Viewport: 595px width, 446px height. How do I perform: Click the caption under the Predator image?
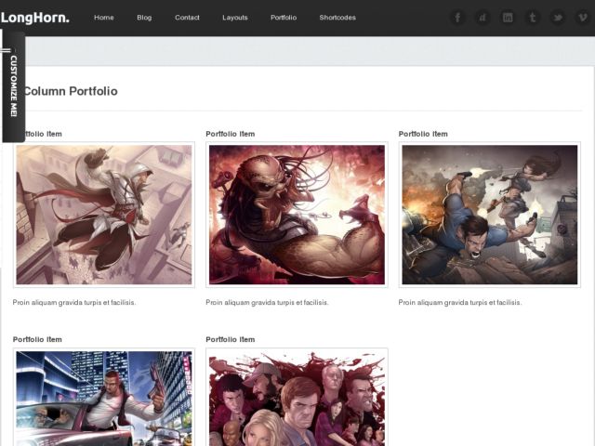[x=267, y=302]
